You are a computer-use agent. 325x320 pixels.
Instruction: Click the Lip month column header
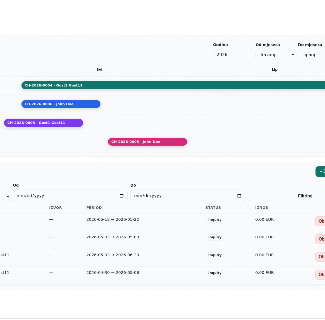tap(274, 70)
